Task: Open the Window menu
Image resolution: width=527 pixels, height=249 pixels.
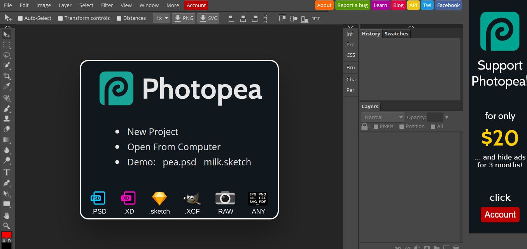Action: pos(149,5)
